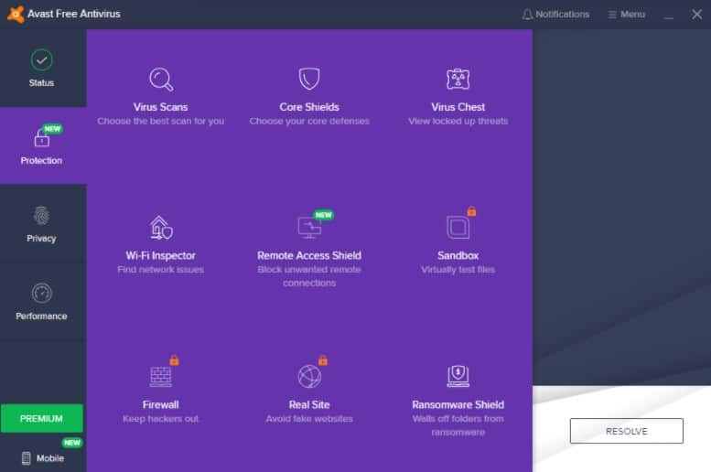Image resolution: width=711 pixels, height=472 pixels.
Task: Switch to the Privacy tab label
Action: 41,239
